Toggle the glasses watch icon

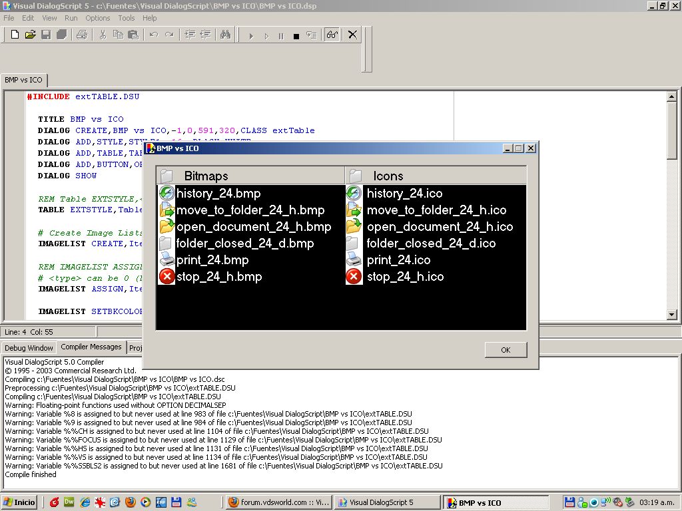tap(332, 35)
